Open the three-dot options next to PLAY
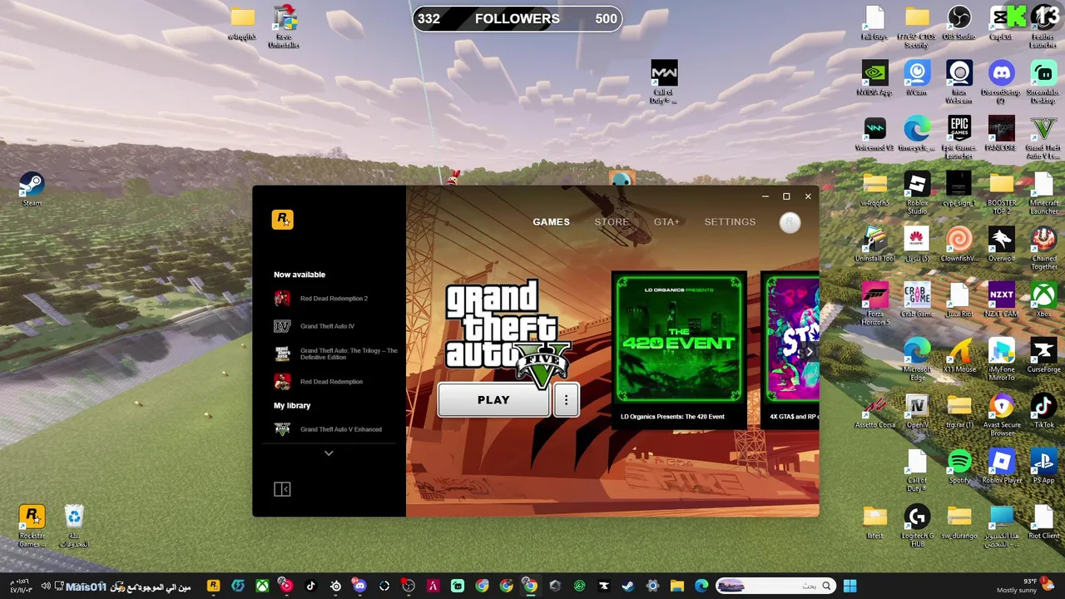Screen dimensions: 1065x599 point(566,400)
